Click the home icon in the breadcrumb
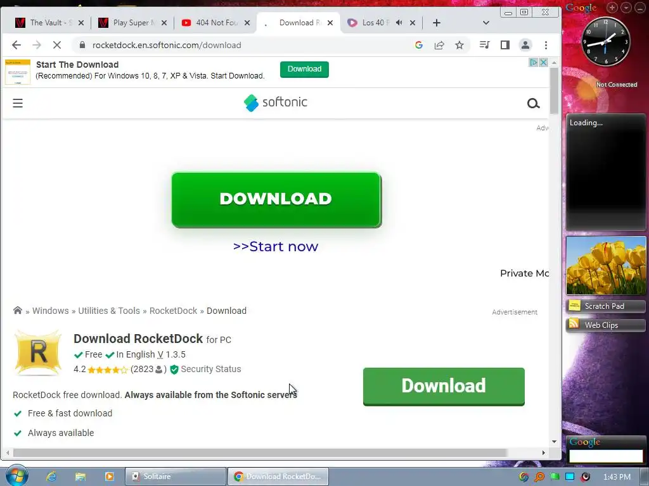The image size is (649, 486). point(17,310)
